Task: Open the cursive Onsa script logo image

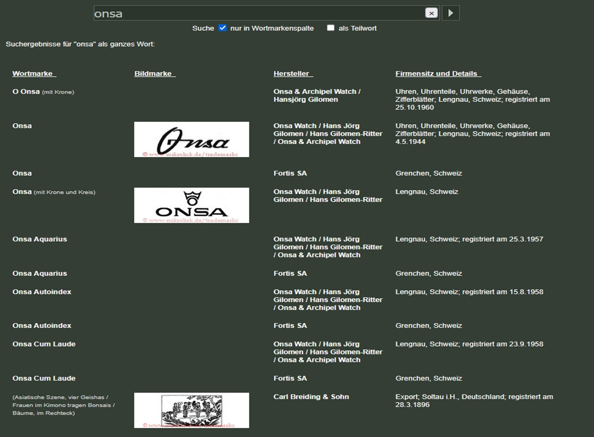Action: [191, 139]
